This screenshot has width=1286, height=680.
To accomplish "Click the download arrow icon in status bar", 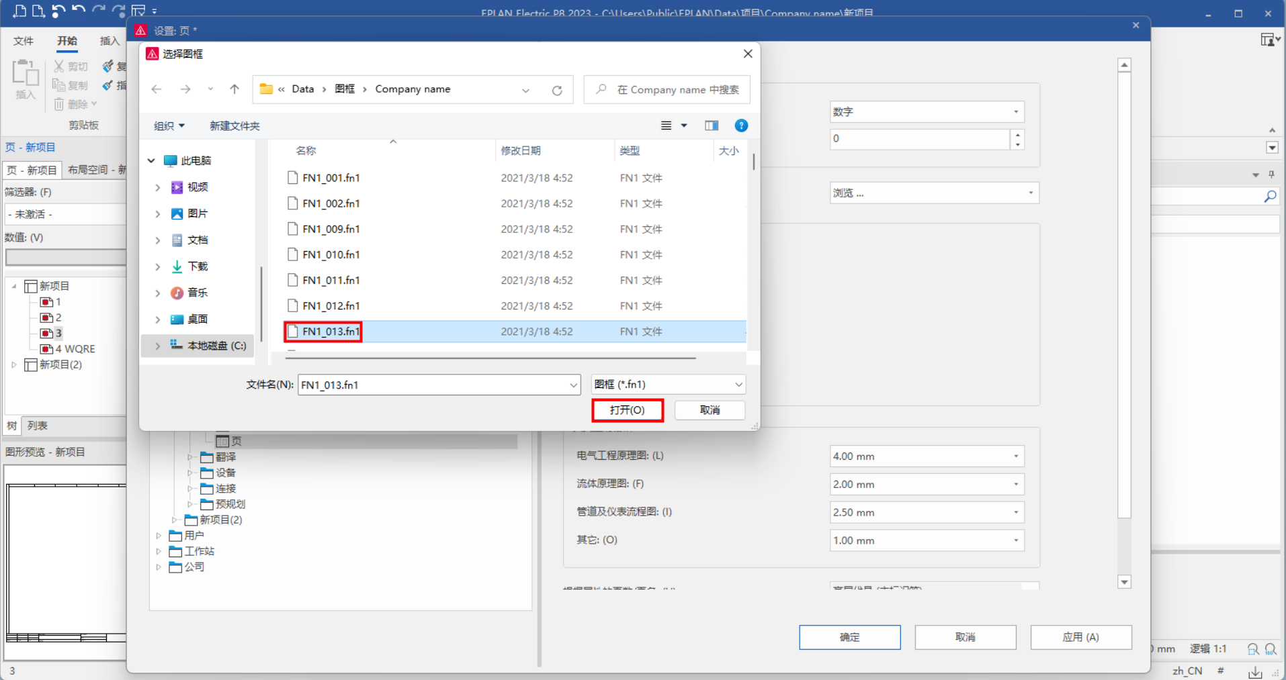I will coord(1255,671).
